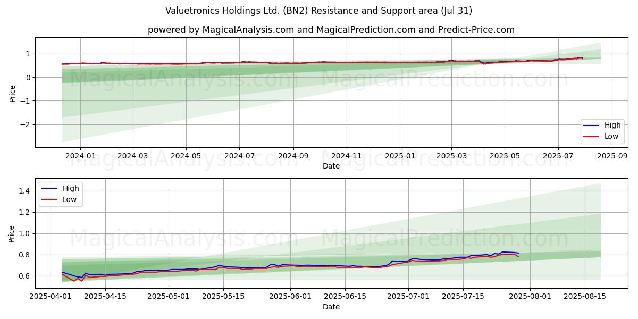
Task: Click the 2024-05 x-axis label
Action: coord(186,156)
